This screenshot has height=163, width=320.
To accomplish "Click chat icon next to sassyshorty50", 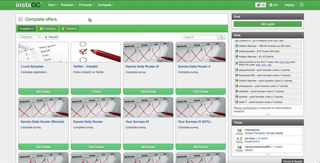I will click(236, 70).
